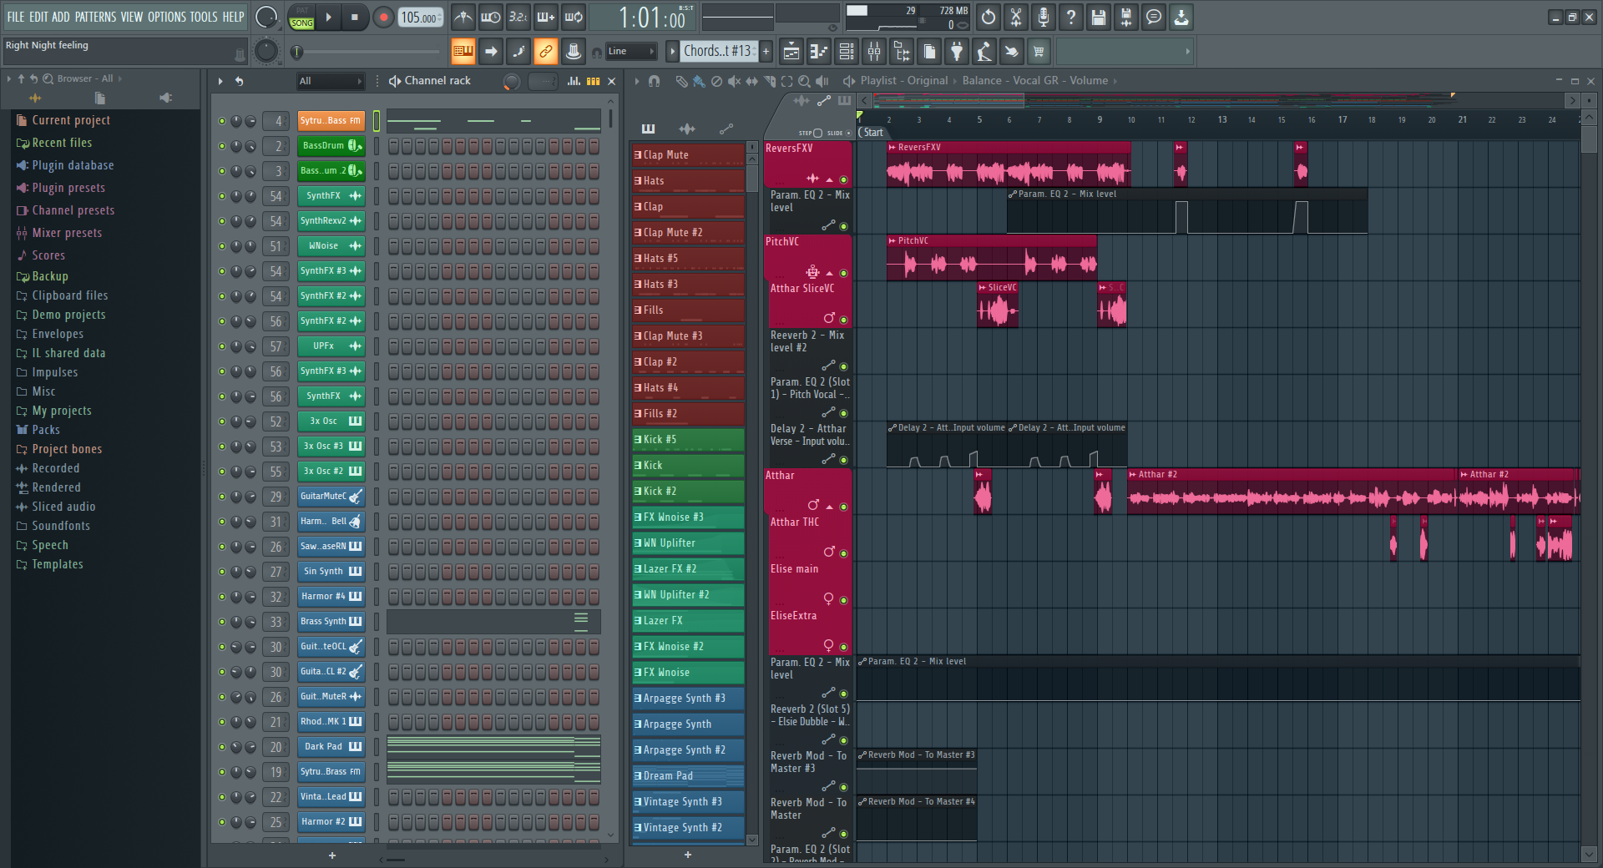Click the floppy-disk save project icon
Image resolution: width=1603 pixels, height=868 pixels.
click(1099, 17)
